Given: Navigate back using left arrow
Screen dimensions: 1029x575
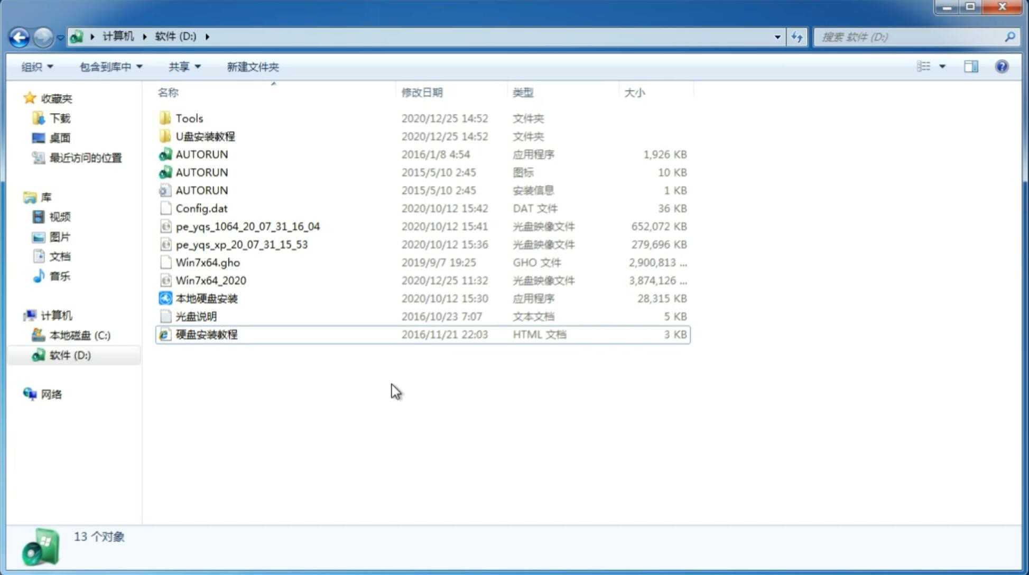Looking at the screenshot, I should pos(19,36).
